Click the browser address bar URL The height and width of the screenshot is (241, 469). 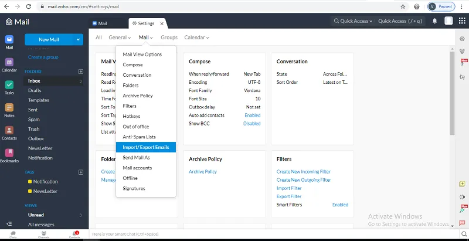point(83,6)
